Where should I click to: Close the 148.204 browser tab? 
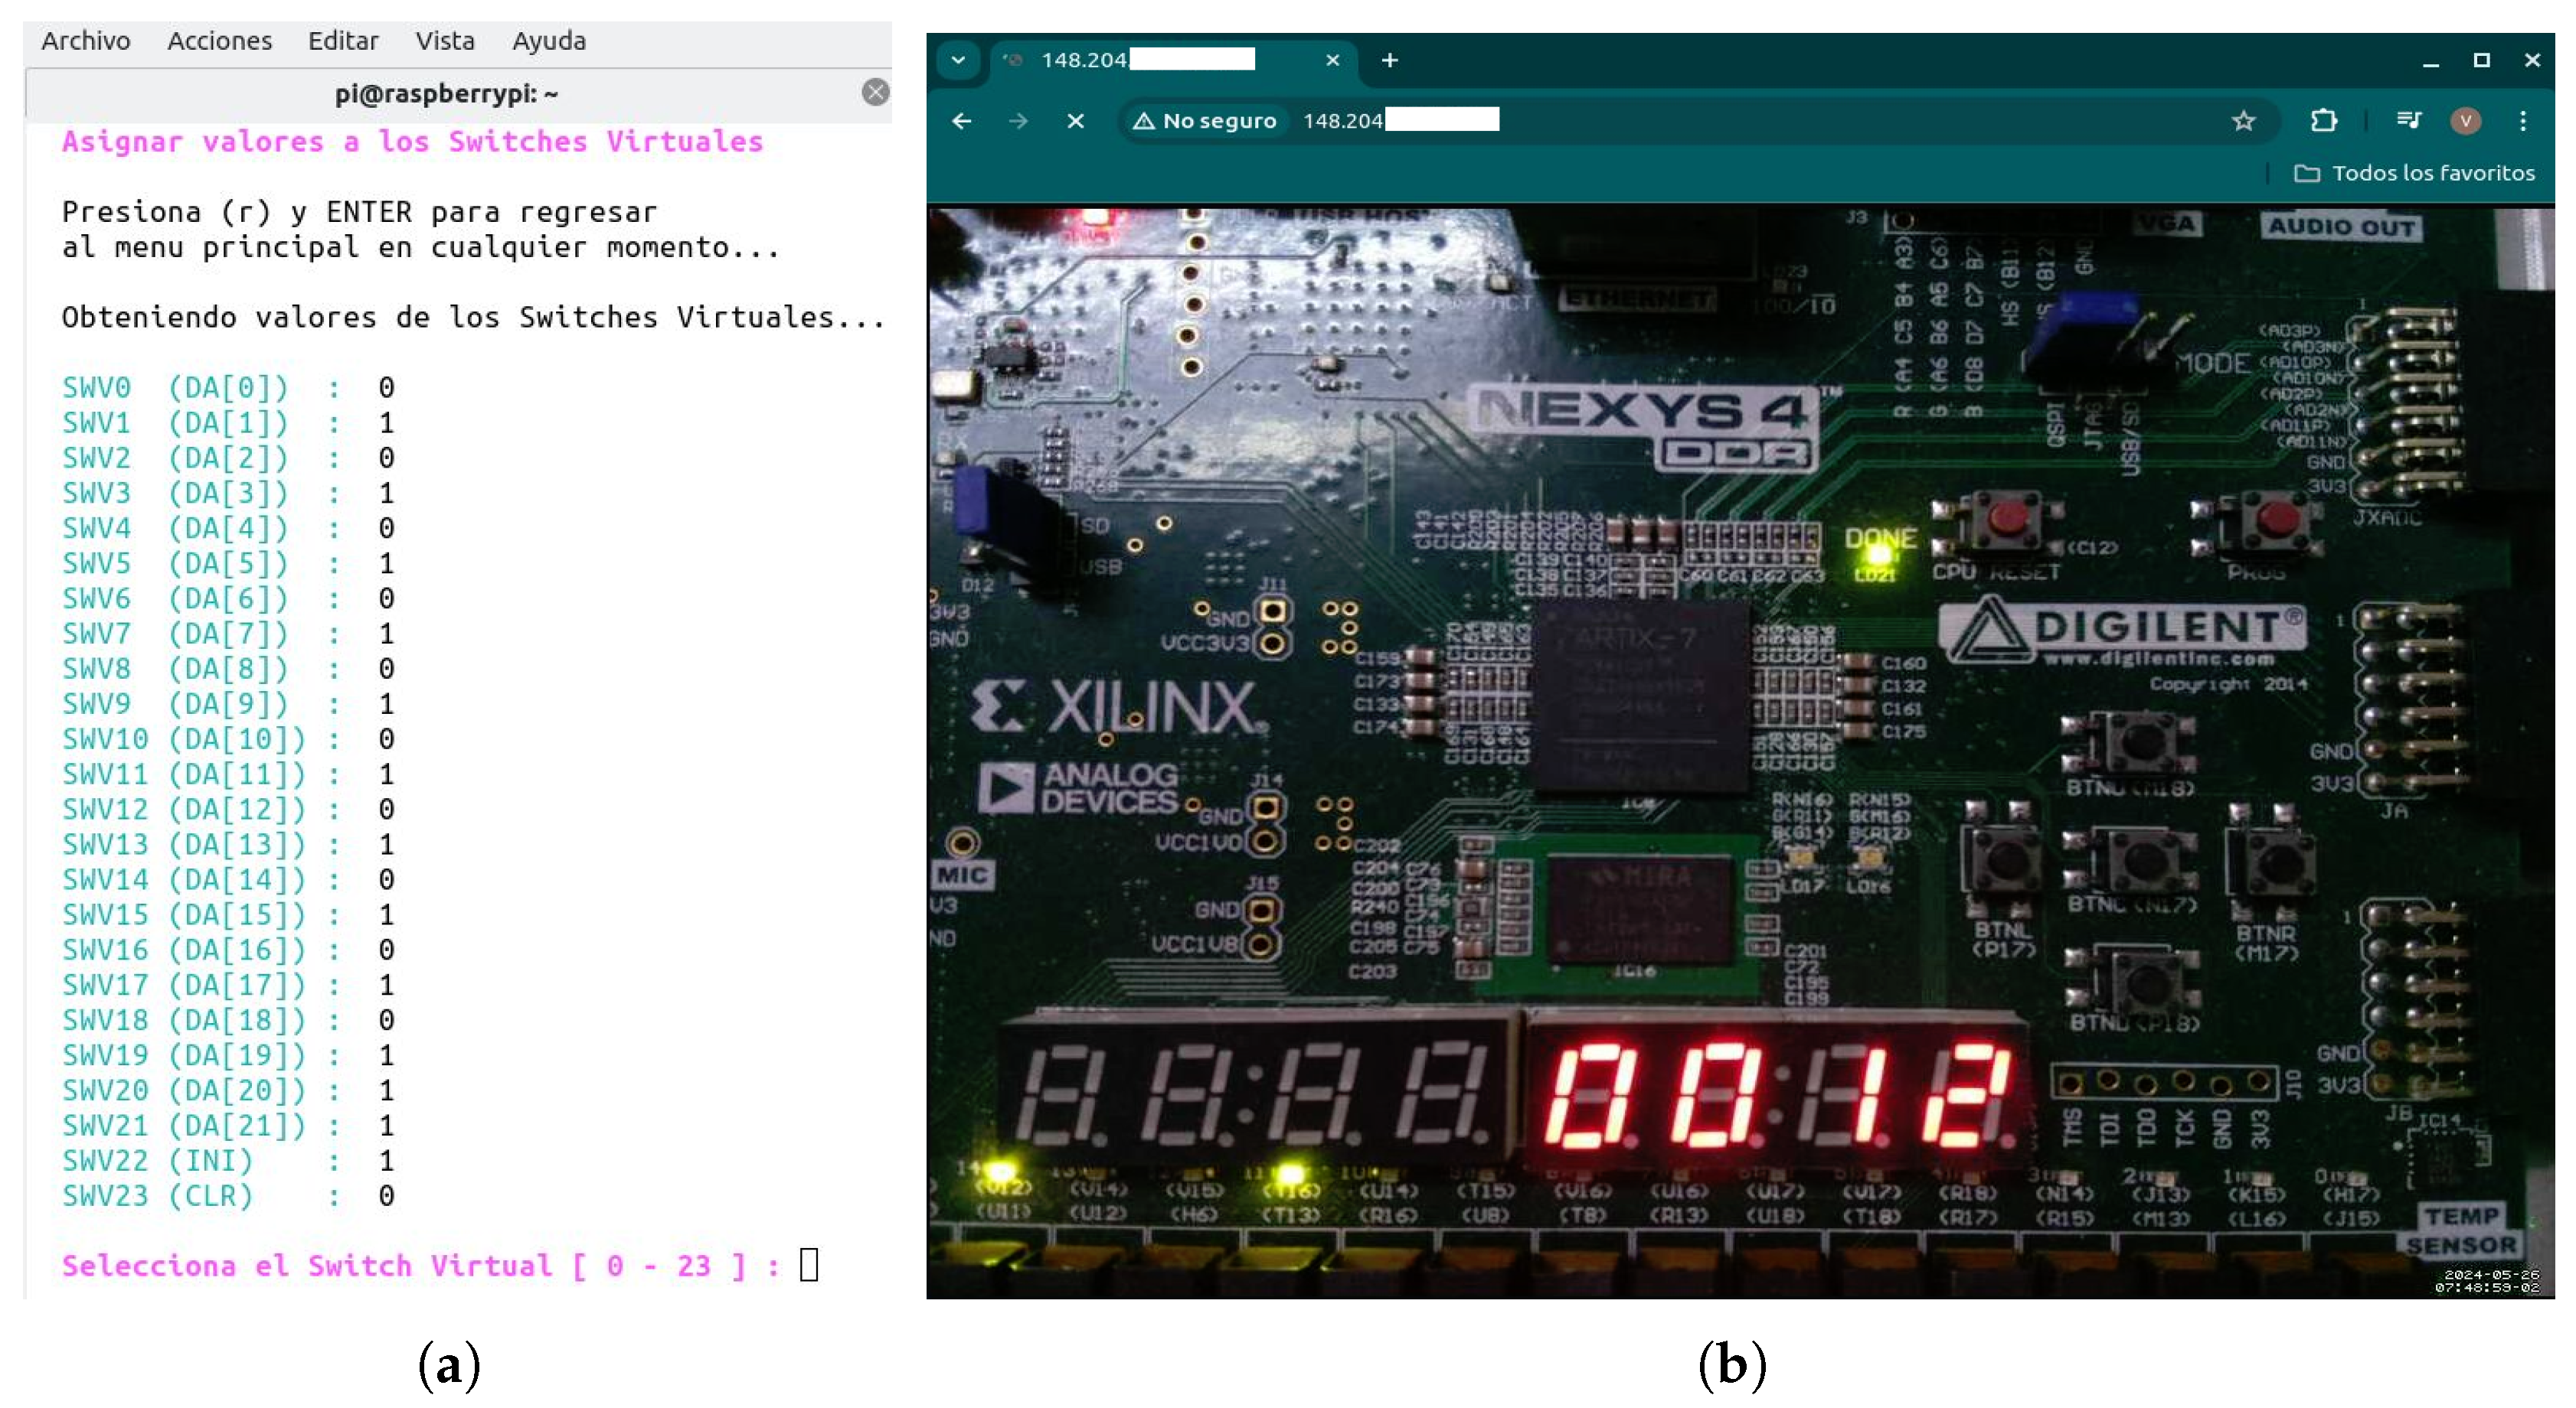1332,60
